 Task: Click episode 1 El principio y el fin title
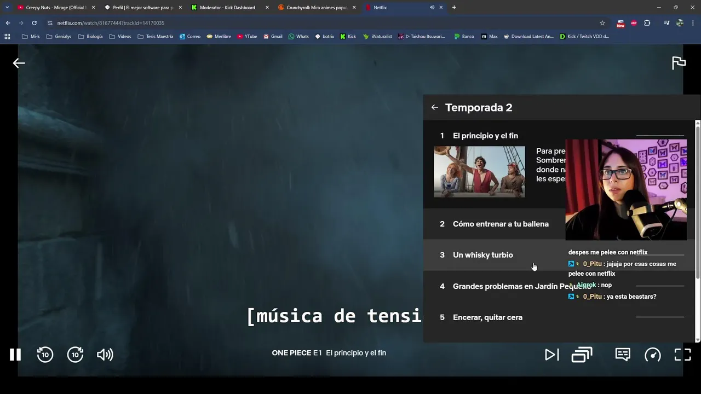pyautogui.click(x=485, y=136)
